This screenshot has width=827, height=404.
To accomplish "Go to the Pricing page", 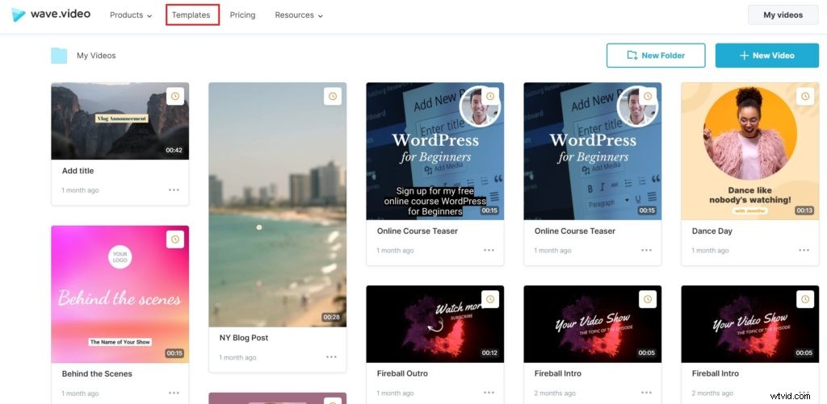I will [242, 15].
